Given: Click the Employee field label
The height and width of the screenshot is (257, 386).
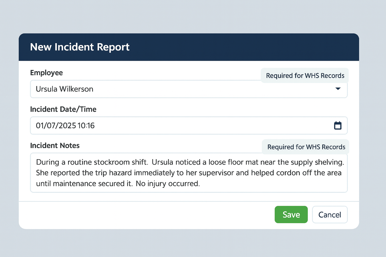Looking at the screenshot, I should coord(46,73).
